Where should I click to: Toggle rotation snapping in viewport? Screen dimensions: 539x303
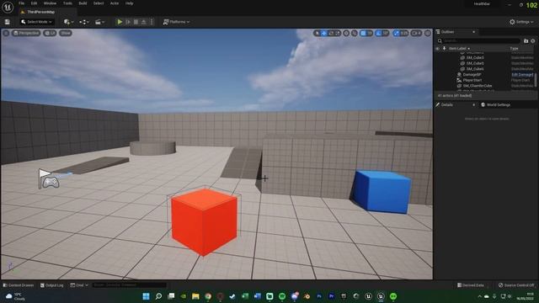pyautogui.click(x=378, y=33)
